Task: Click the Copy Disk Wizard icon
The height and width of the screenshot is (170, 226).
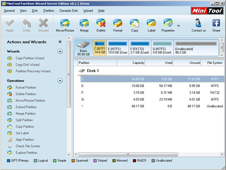Action: pos(10,65)
